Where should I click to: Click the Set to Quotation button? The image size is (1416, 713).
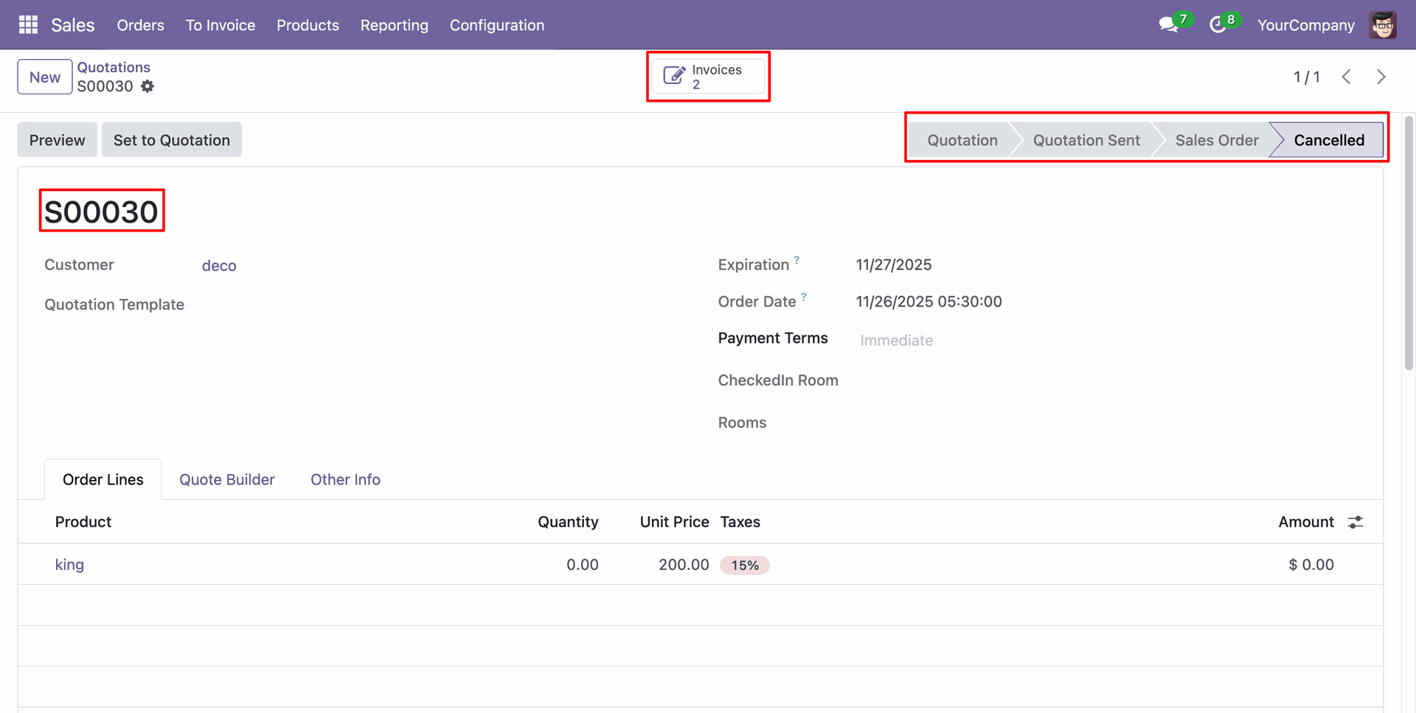[172, 140]
